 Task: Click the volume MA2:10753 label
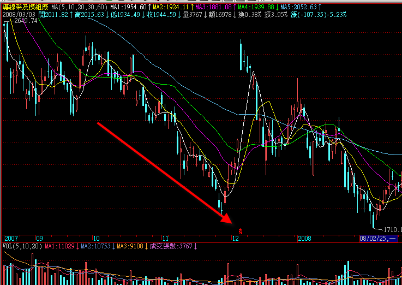tap(97, 246)
